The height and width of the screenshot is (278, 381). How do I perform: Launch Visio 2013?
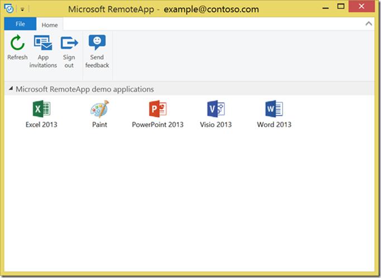pyautogui.click(x=216, y=114)
